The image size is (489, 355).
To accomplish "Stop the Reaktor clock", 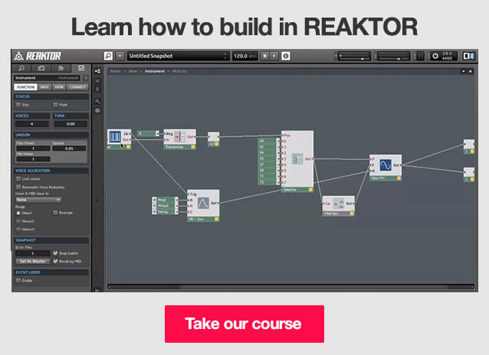I will coord(264,56).
